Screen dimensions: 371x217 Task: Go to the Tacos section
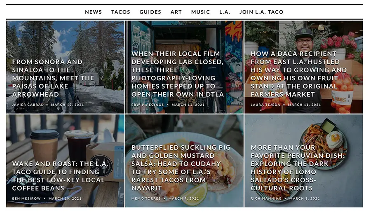click(120, 12)
